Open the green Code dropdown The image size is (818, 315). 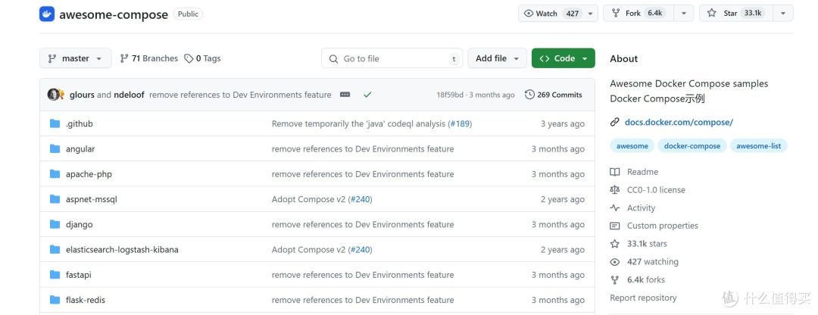(564, 58)
